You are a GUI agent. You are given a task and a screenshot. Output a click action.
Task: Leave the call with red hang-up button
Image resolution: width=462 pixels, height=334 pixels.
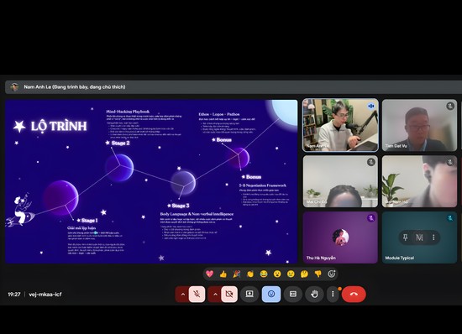click(354, 294)
